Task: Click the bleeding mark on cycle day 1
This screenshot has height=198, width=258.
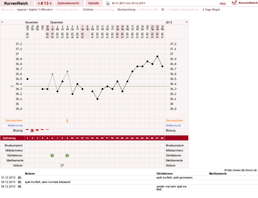Action: [27, 130]
